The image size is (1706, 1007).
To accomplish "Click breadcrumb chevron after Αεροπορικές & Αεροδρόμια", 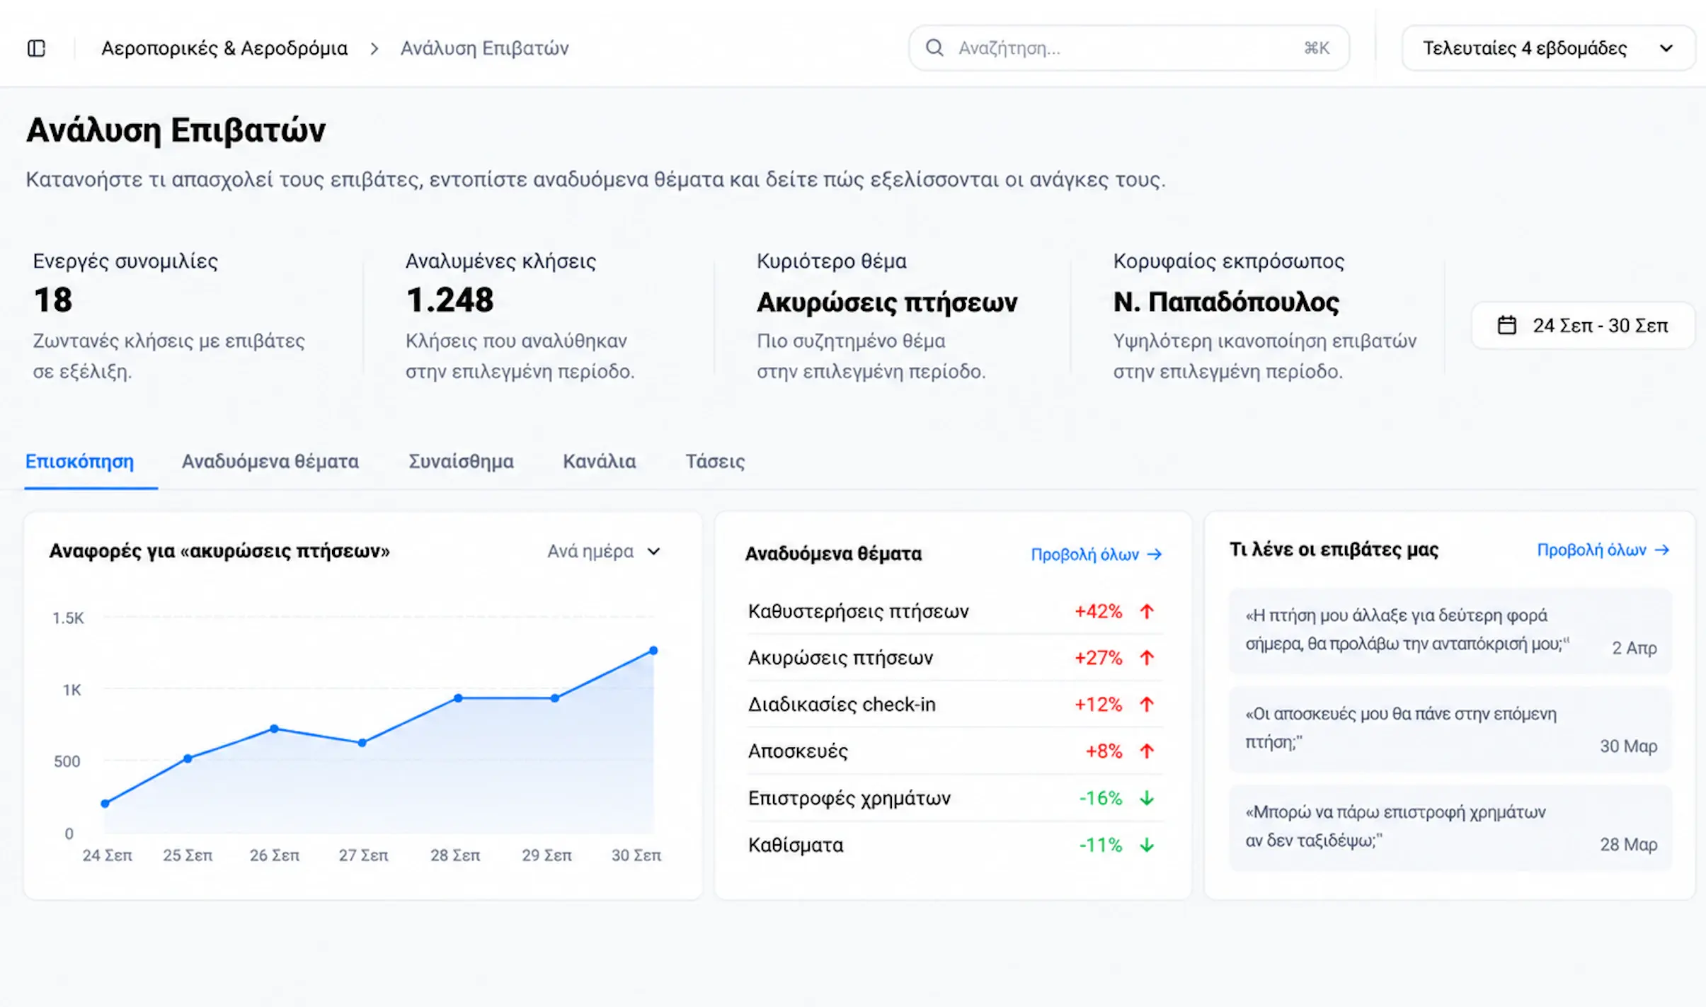I will (x=374, y=48).
